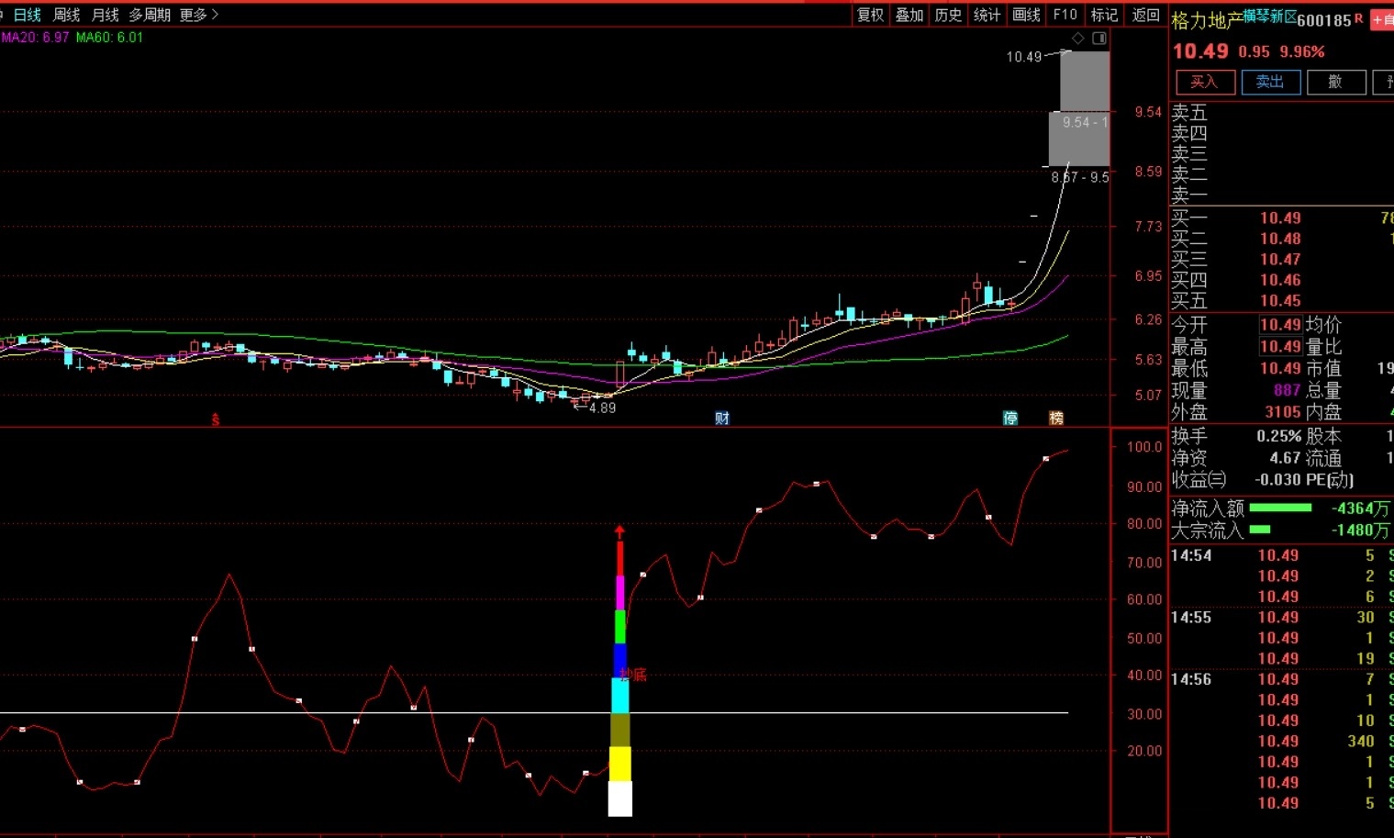
Task: Click the 现量 887 value
Action: (1288, 391)
